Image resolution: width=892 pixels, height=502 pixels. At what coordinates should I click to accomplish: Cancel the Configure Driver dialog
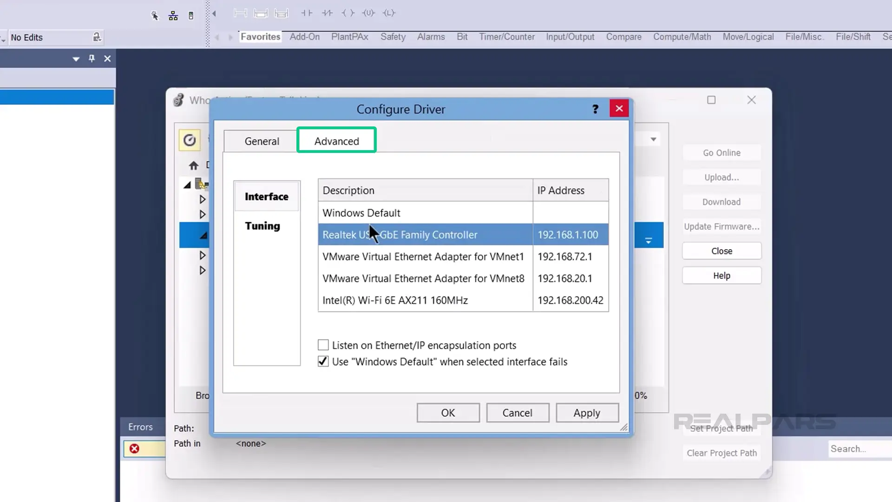click(518, 413)
